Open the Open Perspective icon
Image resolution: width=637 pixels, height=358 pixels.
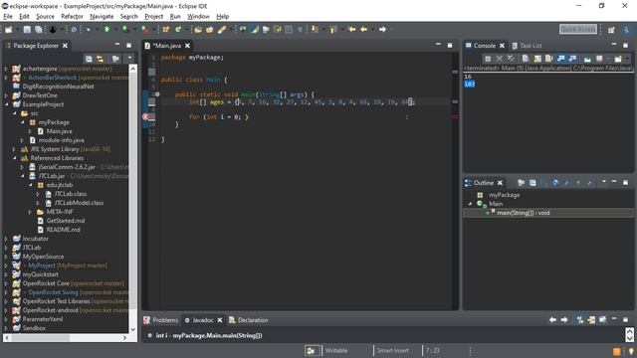611,30
